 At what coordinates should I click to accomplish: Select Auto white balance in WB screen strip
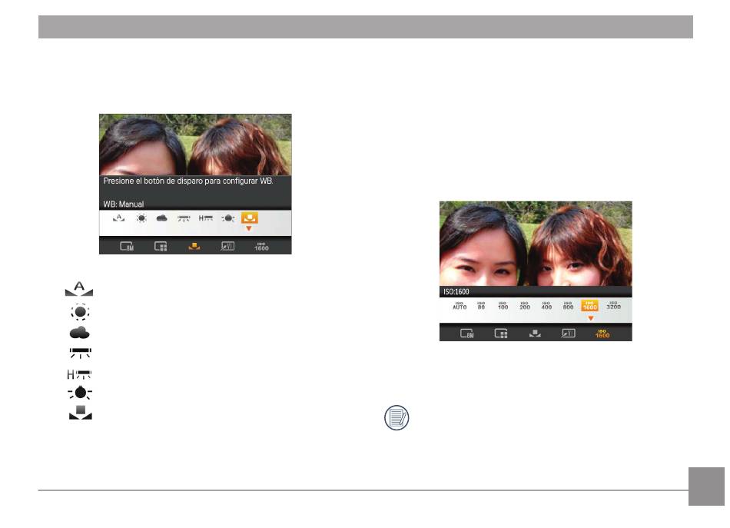pyautogui.click(x=118, y=218)
